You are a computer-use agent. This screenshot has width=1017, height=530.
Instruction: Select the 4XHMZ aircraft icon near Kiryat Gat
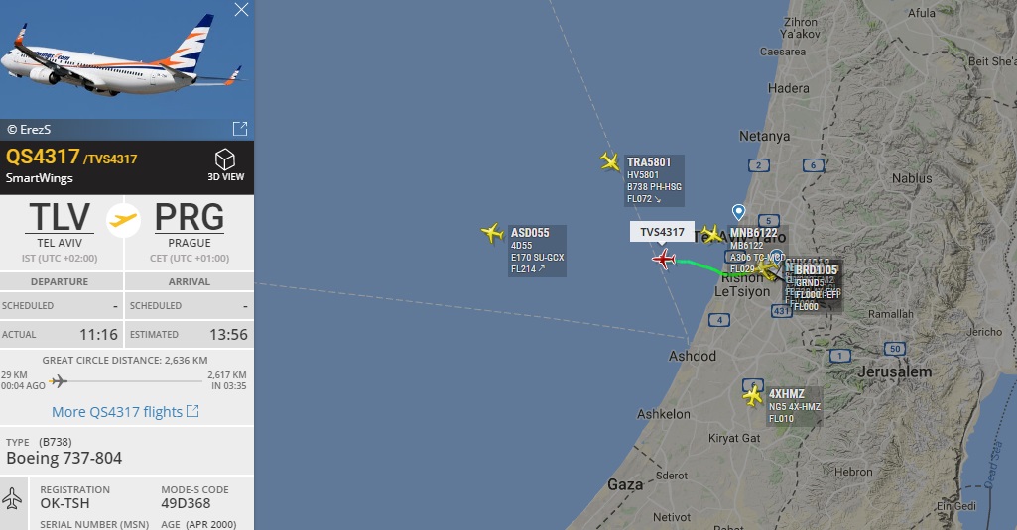(752, 394)
